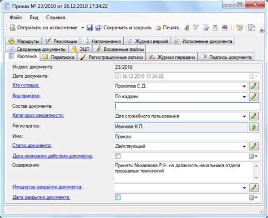The image size is (268, 218).
Task: Switch to the Напоминания tab
Action: tap(102, 41)
